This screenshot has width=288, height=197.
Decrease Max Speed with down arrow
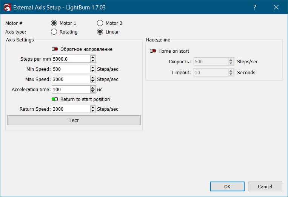[93, 81]
